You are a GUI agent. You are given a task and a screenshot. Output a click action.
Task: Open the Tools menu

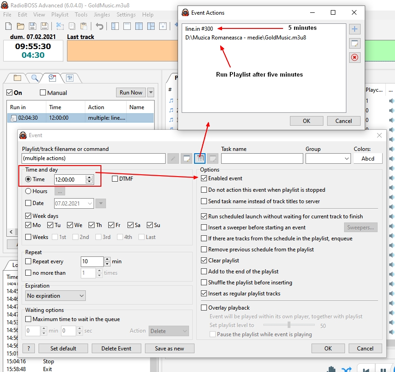(x=81, y=15)
